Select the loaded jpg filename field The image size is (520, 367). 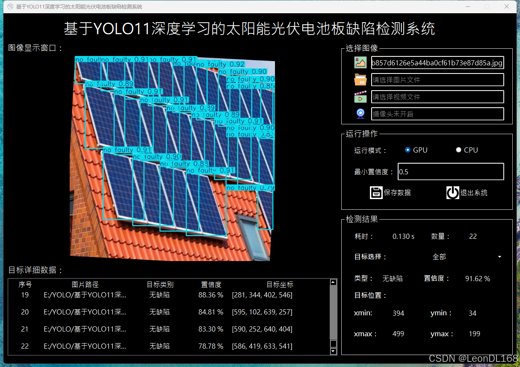pyautogui.click(x=437, y=62)
